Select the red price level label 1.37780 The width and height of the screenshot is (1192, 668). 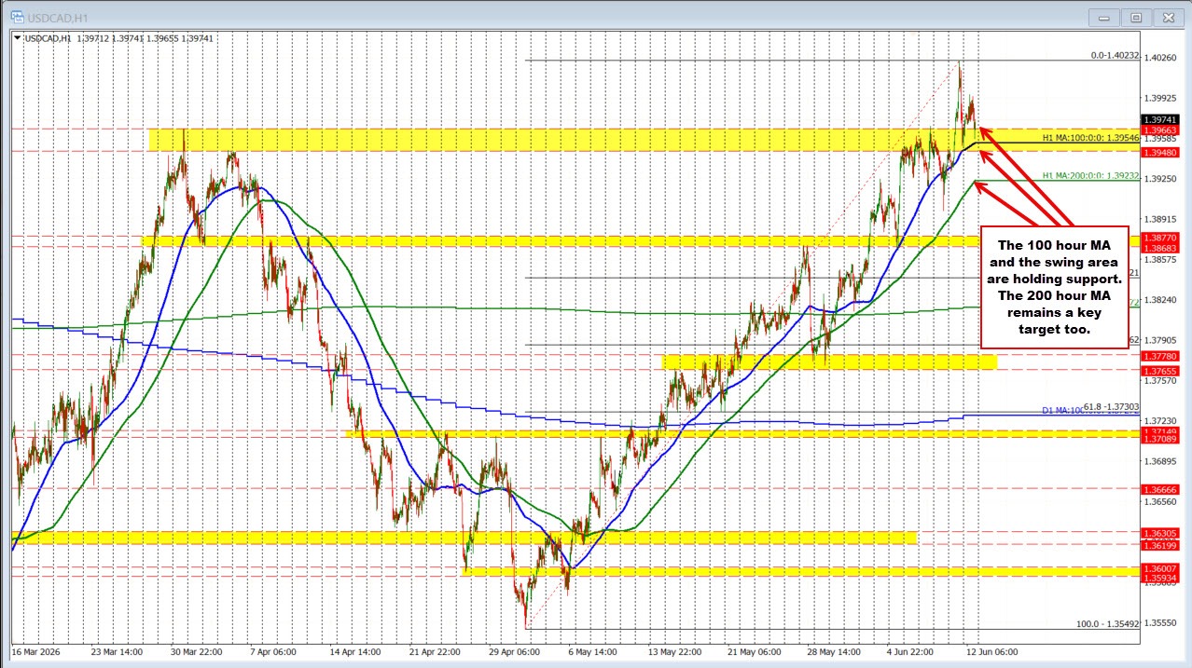pos(1159,356)
